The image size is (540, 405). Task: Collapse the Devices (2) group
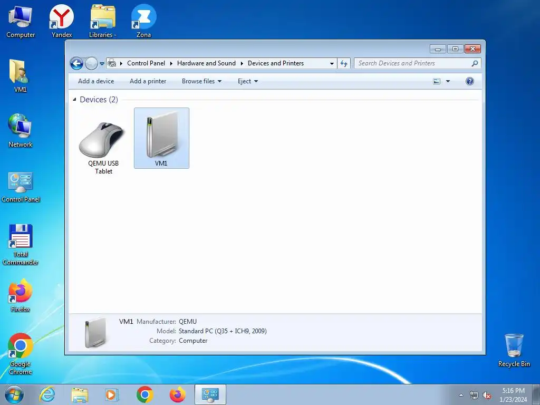[x=74, y=100]
